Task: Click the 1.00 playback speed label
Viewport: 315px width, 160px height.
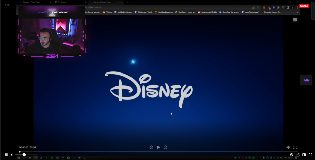Action: [8, 5]
